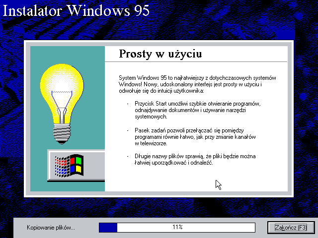318x238 pixels.
Task: Click the 'Instalator Windows 95' title text
Action: pyautogui.click(x=76, y=10)
